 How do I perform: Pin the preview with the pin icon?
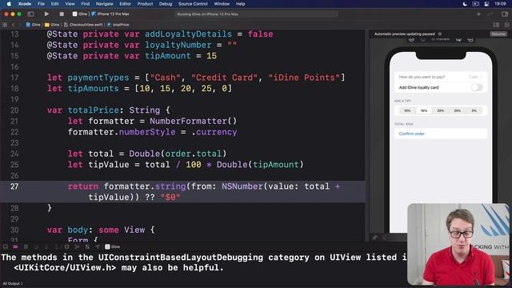pos(375,238)
